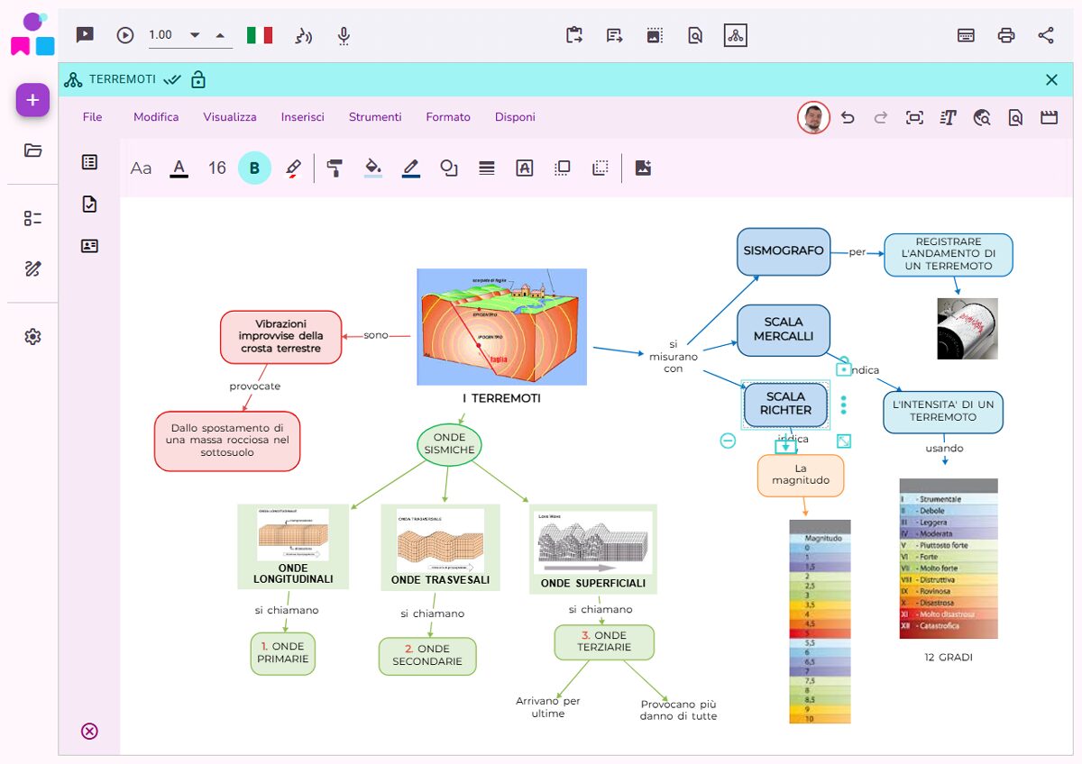
Task: Click the undo arrow
Action: click(x=848, y=117)
